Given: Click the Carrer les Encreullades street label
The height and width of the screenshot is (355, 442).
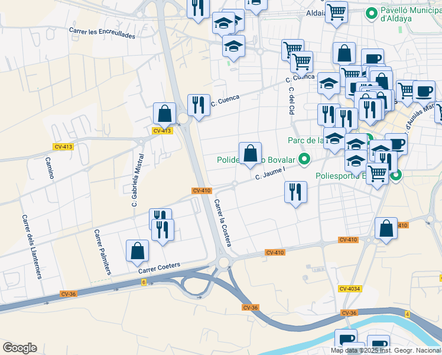Looking at the screenshot, I should pos(102,33).
